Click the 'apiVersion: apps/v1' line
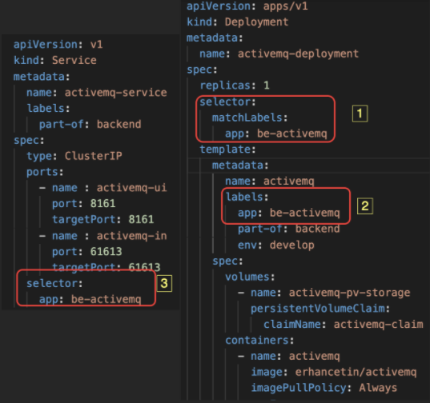 (x=247, y=6)
